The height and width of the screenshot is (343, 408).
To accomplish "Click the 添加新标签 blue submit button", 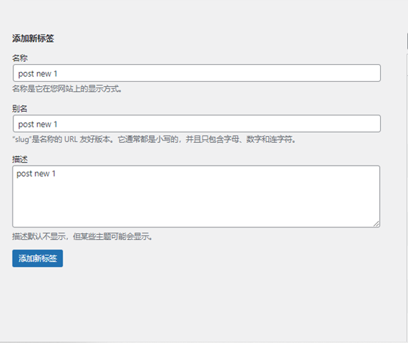I will coord(38,258).
